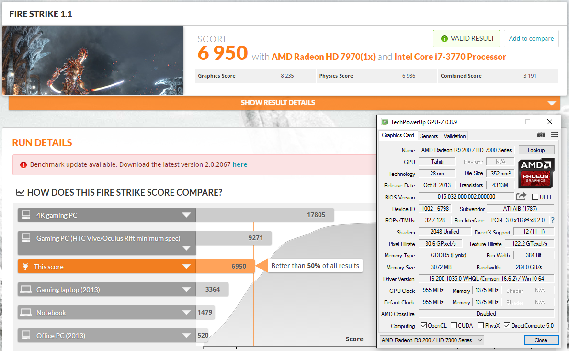Image resolution: width=569 pixels, height=351 pixels.
Task: Toggle the DirectCompute 5.0 checkbox
Action: 507,326
